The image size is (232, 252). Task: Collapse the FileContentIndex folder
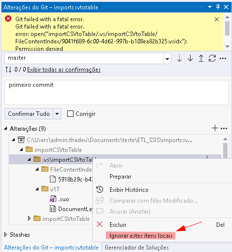37,169
